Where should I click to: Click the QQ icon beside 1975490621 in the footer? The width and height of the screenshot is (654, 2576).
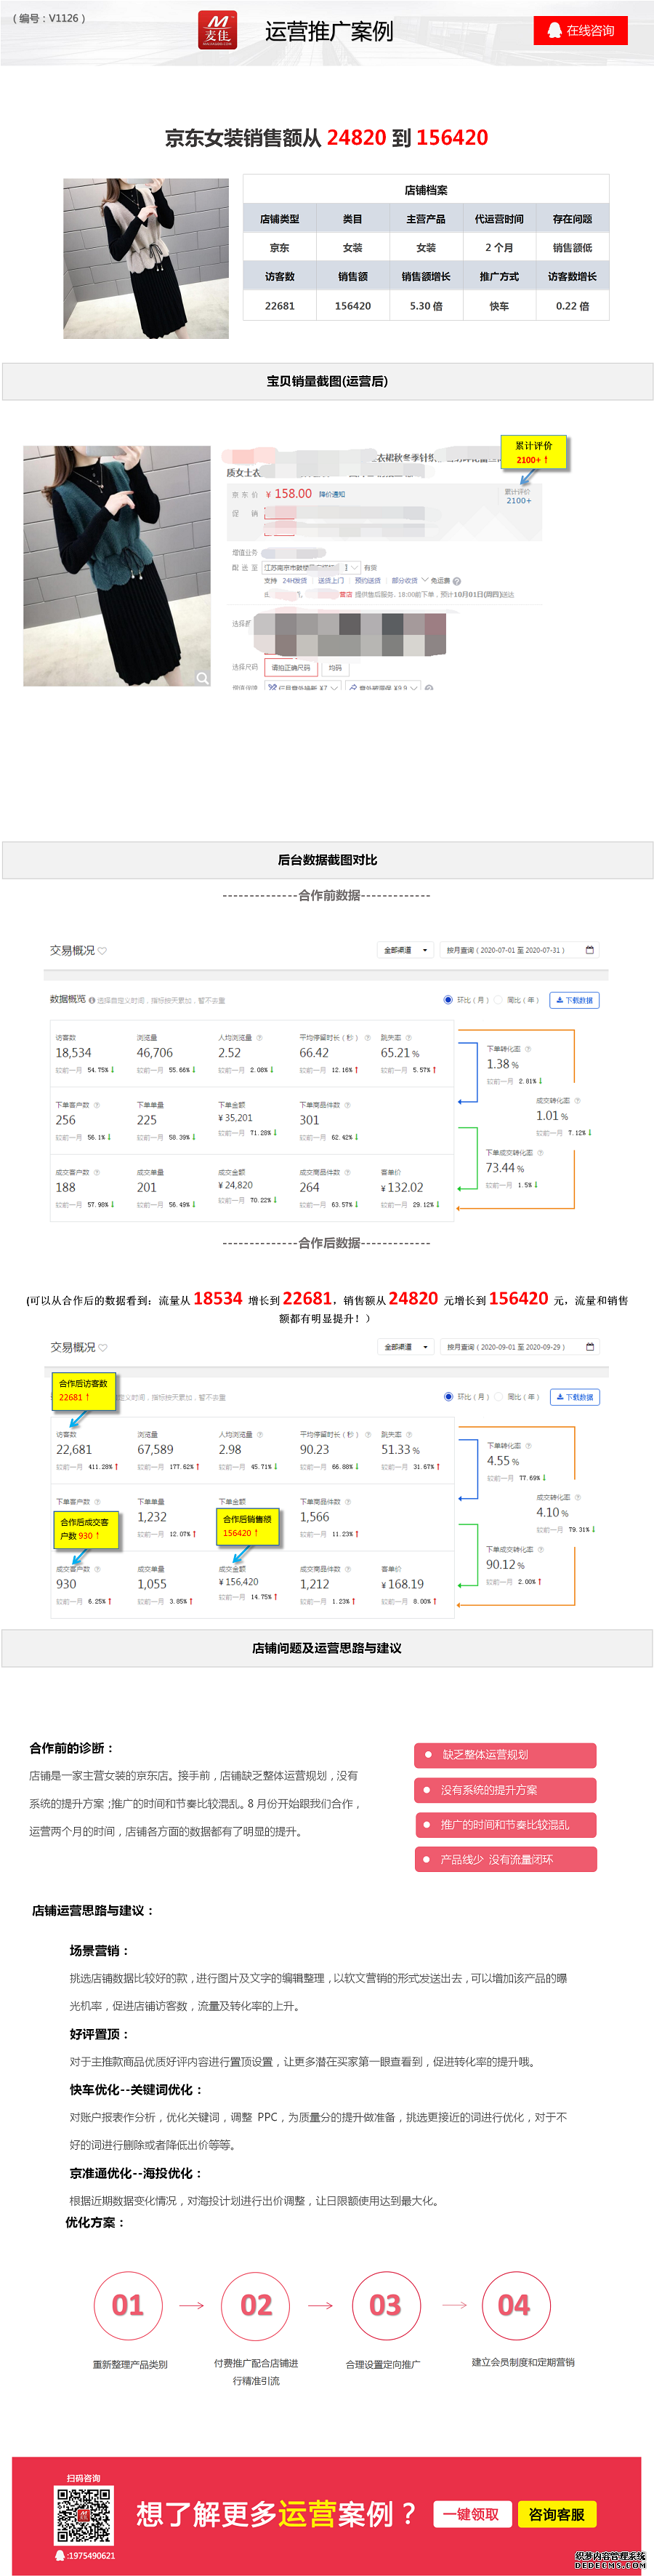tap(61, 2555)
